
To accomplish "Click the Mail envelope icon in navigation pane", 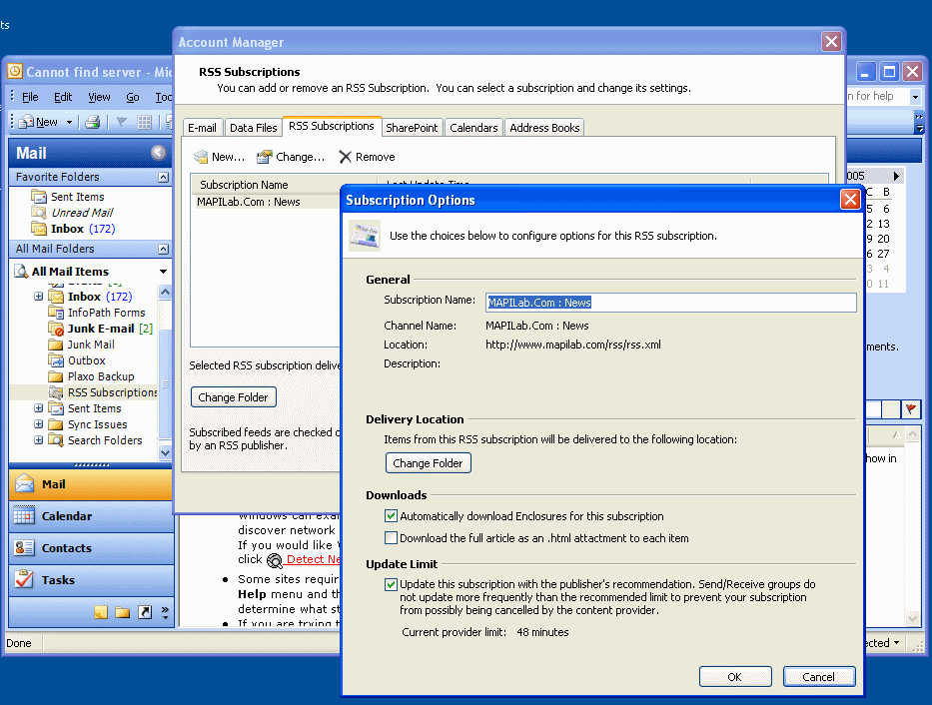I will click(24, 484).
